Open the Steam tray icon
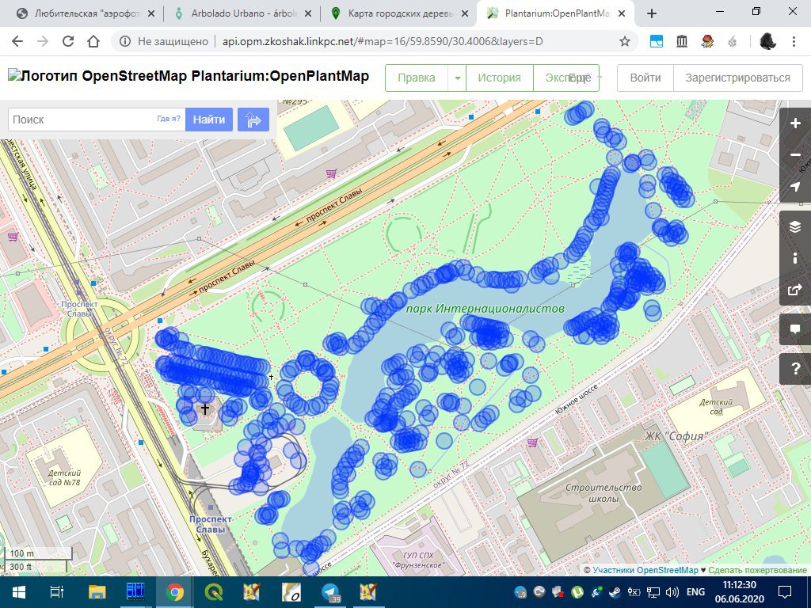The width and height of the screenshot is (811, 608). click(615, 592)
